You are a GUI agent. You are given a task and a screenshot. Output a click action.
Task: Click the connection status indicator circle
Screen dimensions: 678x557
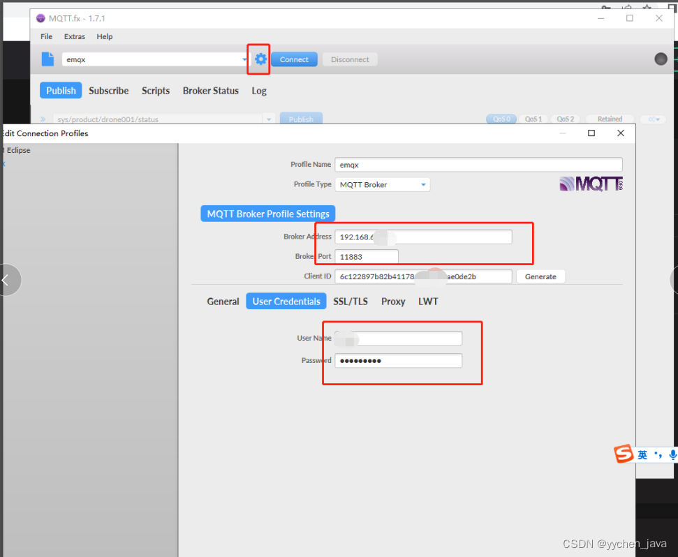pyautogui.click(x=661, y=59)
